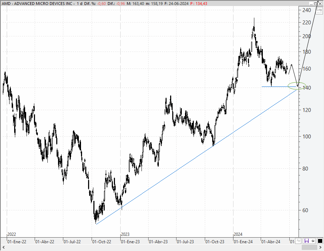Click the 180 price axis label
Screen dimensions: 324x251
[x=306, y=52]
